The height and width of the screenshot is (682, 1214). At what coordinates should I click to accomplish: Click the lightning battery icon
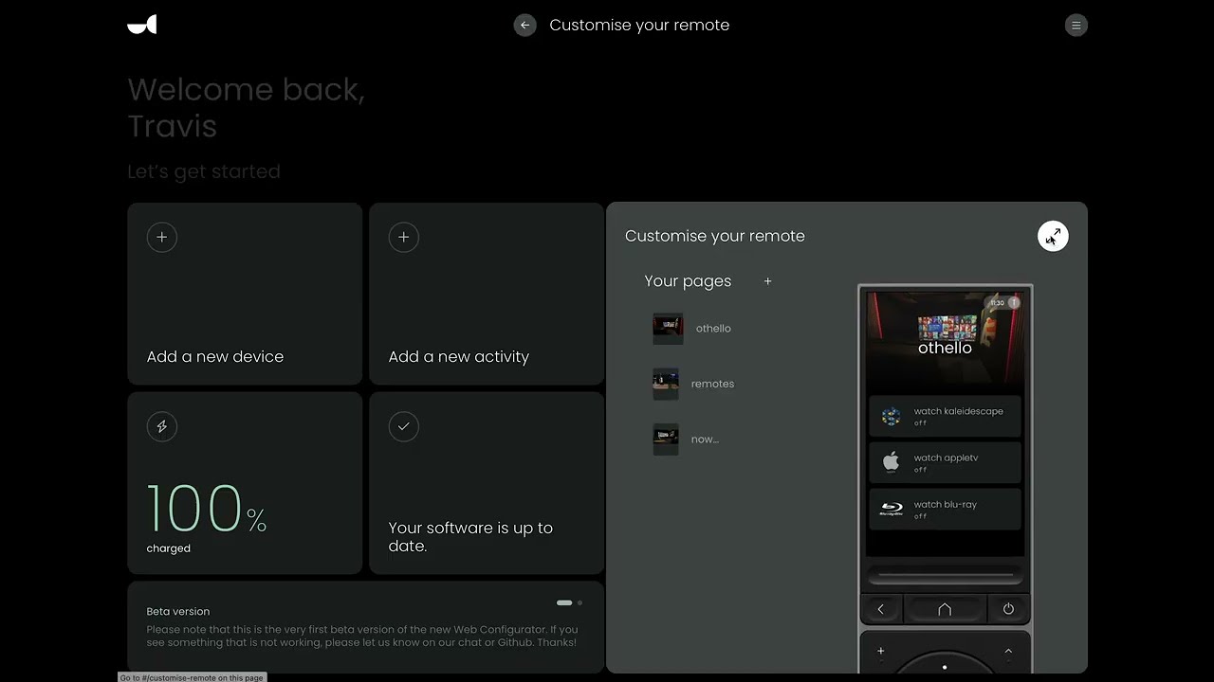point(162,426)
